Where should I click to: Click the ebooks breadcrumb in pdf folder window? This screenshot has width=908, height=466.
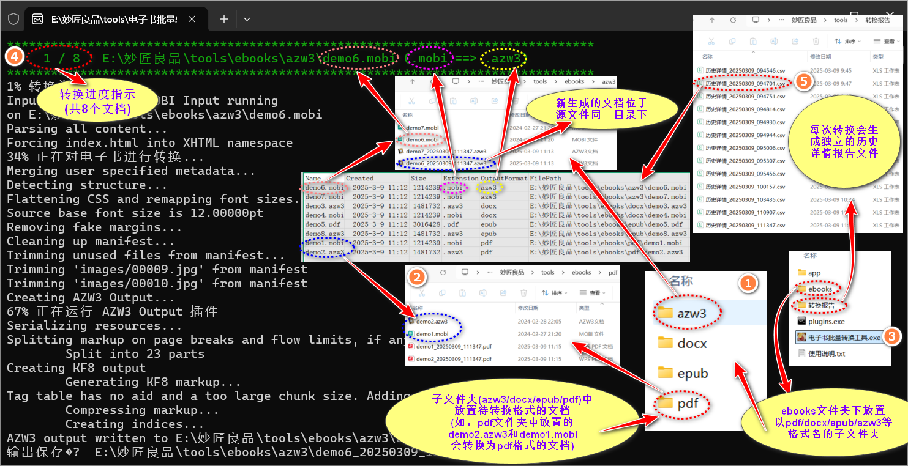(x=581, y=273)
